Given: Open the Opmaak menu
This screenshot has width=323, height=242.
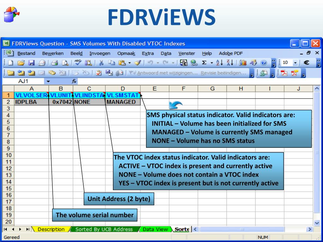Looking at the screenshot, I should (x=126, y=53).
